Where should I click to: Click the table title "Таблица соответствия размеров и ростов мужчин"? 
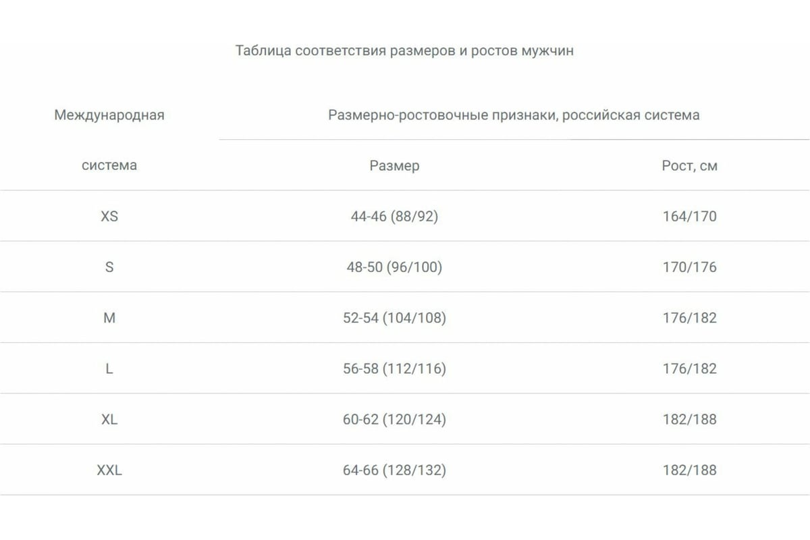pos(404,51)
